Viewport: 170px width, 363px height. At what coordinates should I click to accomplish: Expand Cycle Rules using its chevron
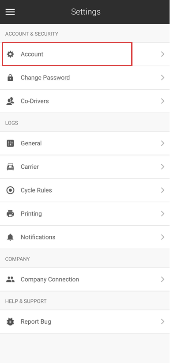(x=162, y=190)
